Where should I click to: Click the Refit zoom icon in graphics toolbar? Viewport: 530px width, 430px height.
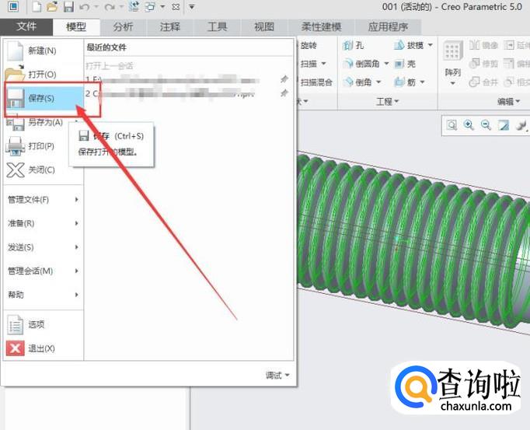(x=452, y=125)
